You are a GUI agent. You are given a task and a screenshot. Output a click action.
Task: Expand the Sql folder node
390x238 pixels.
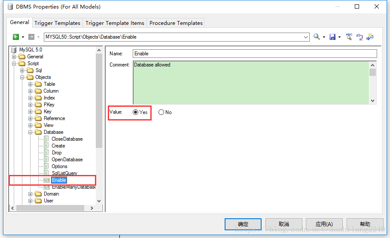point(22,71)
